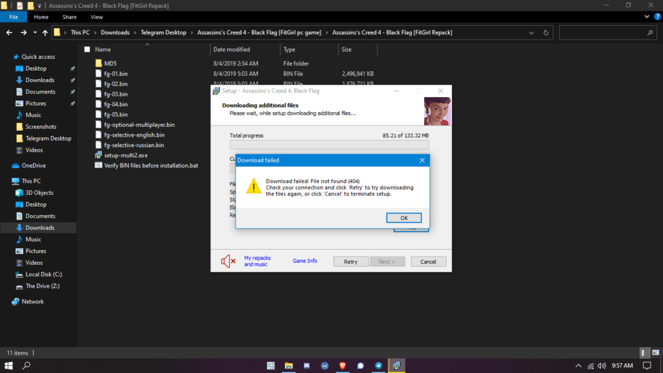The image size is (663, 373).
Task: Open quick access toolbar customize dropdown
Action: click(39, 6)
